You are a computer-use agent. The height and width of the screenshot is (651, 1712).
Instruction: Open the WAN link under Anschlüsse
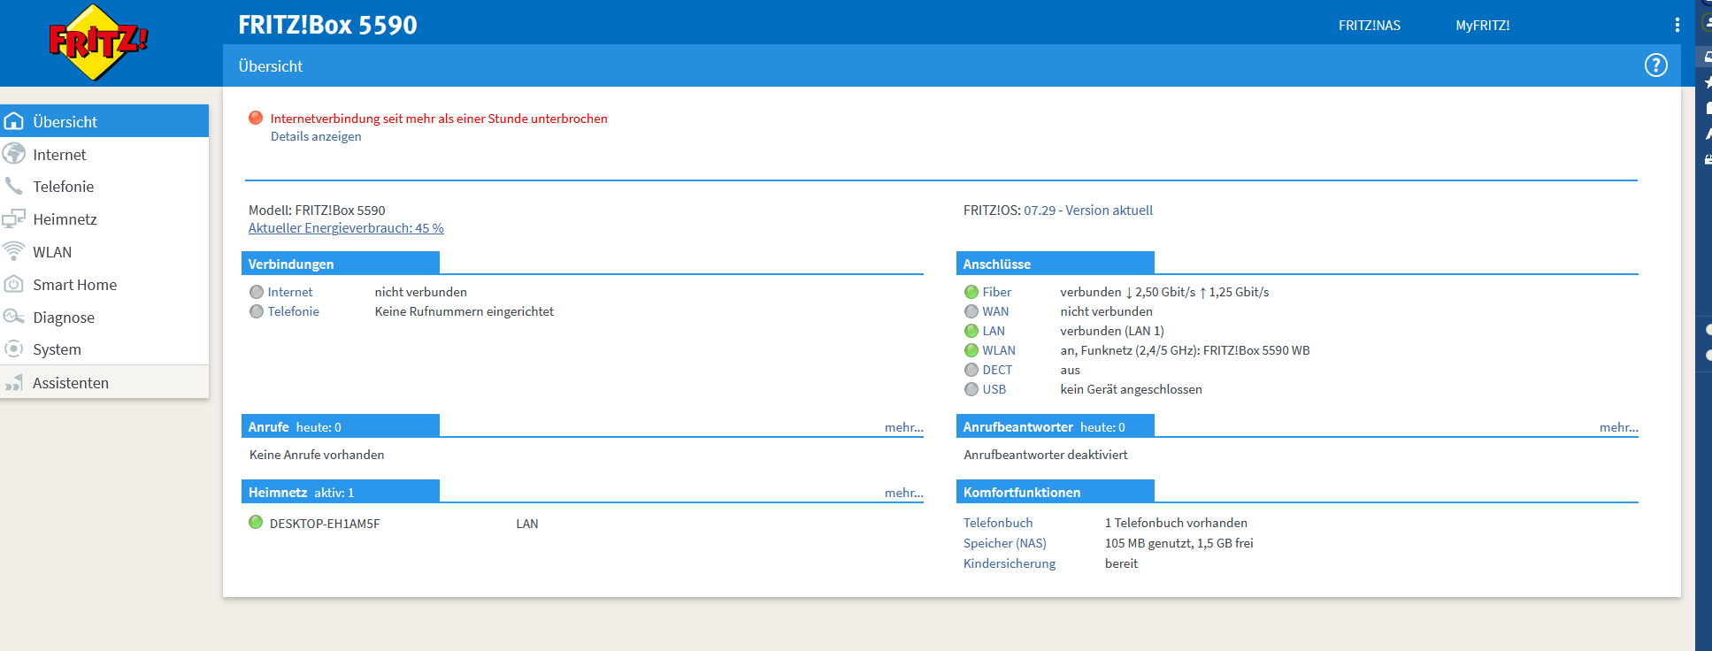click(x=995, y=311)
